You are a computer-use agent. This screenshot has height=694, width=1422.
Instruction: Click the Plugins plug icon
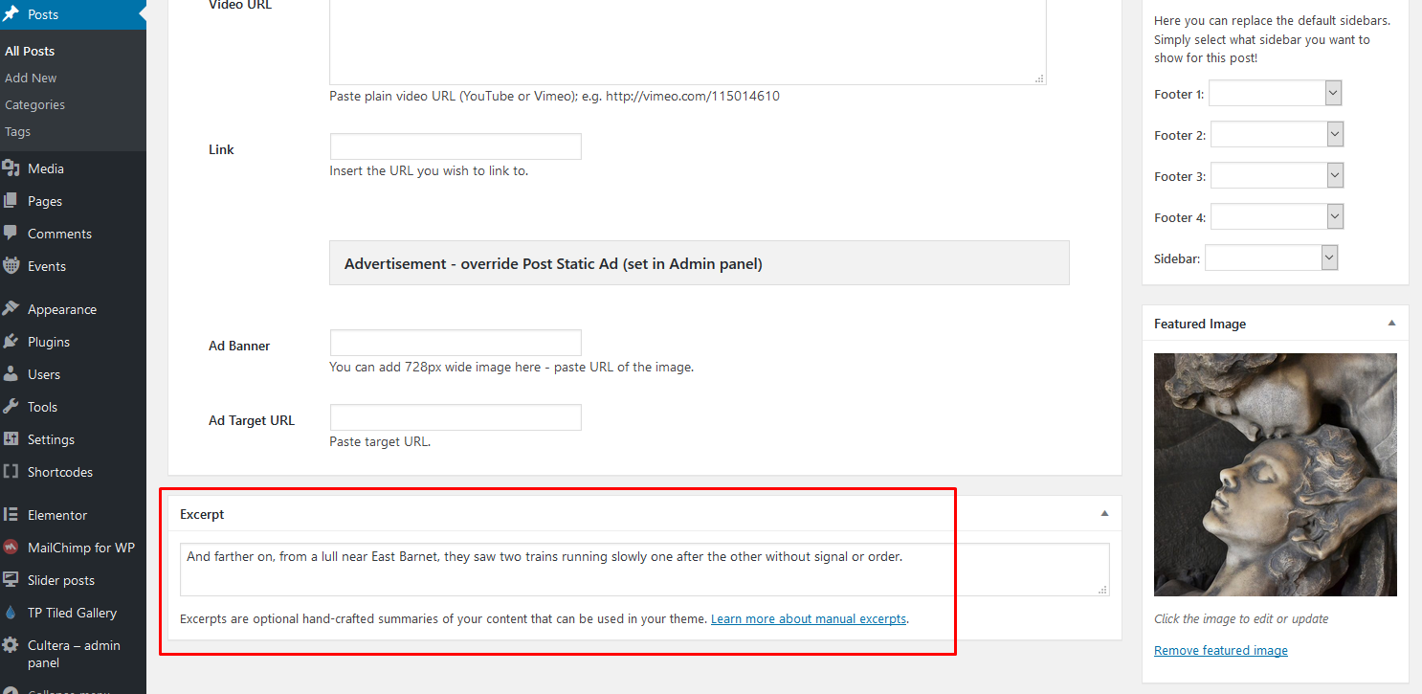[11, 342]
